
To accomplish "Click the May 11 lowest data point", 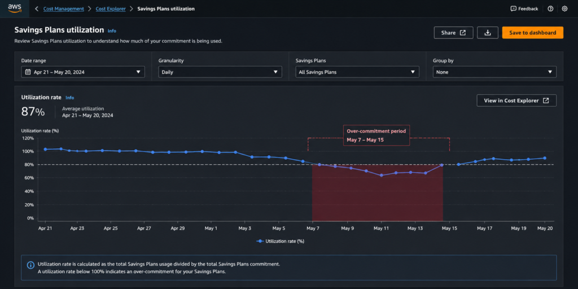I will [381, 175].
